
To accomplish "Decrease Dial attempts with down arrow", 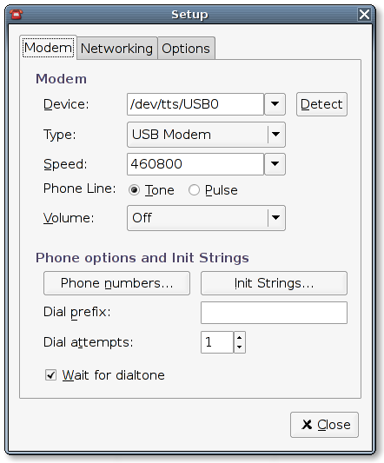I will [x=240, y=347].
